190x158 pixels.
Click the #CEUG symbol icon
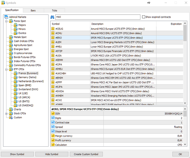(53, 29)
